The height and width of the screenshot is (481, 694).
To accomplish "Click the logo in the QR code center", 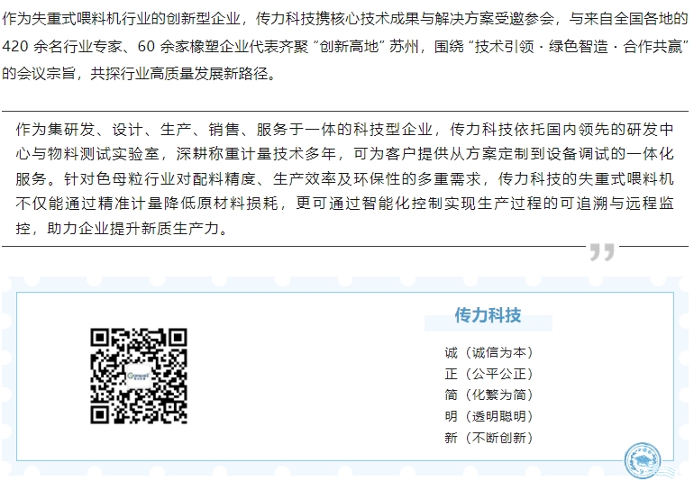I will pyautogui.click(x=138, y=377).
